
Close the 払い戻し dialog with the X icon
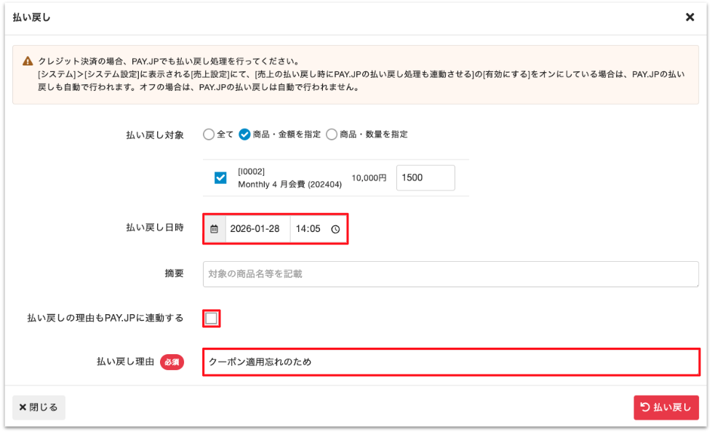pyautogui.click(x=689, y=17)
